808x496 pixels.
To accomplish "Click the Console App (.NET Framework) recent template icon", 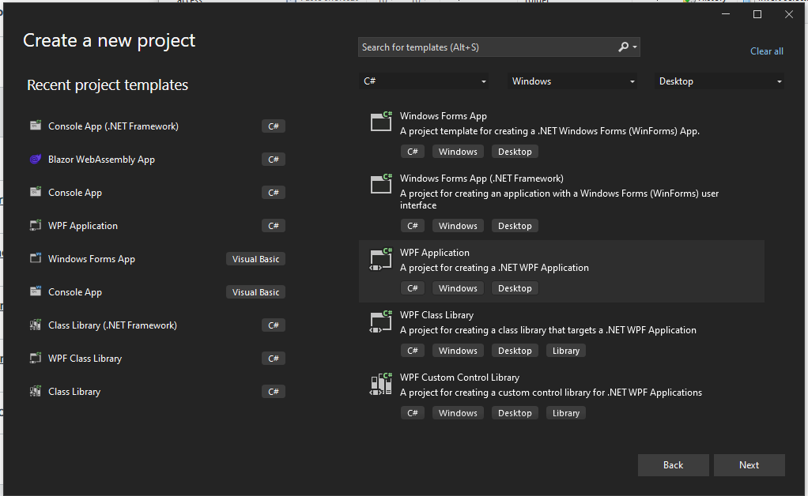I will 35,126.
